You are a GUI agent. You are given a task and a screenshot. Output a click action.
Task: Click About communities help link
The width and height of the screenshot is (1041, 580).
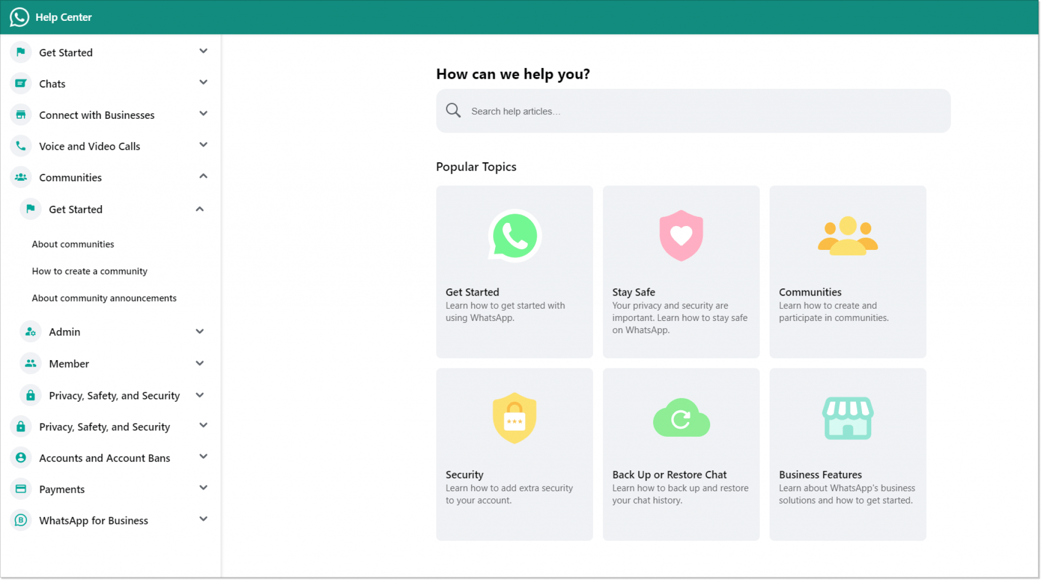click(73, 244)
